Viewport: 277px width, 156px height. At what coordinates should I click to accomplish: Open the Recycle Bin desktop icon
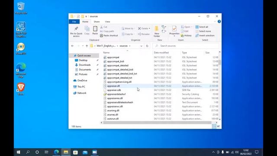pos(21,8)
